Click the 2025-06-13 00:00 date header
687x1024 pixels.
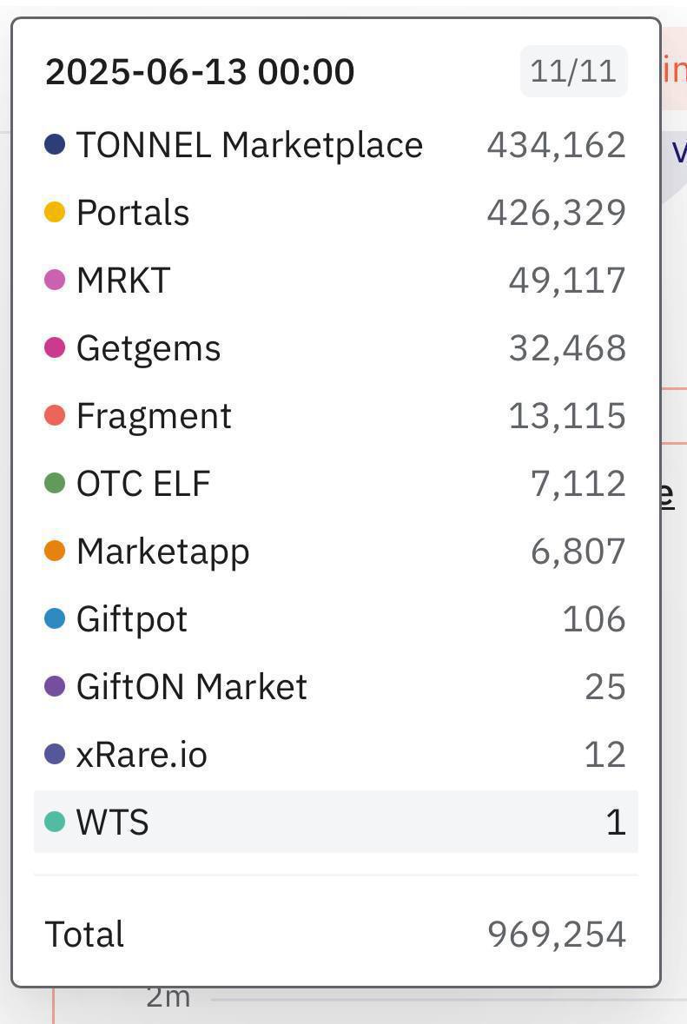[200, 71]
